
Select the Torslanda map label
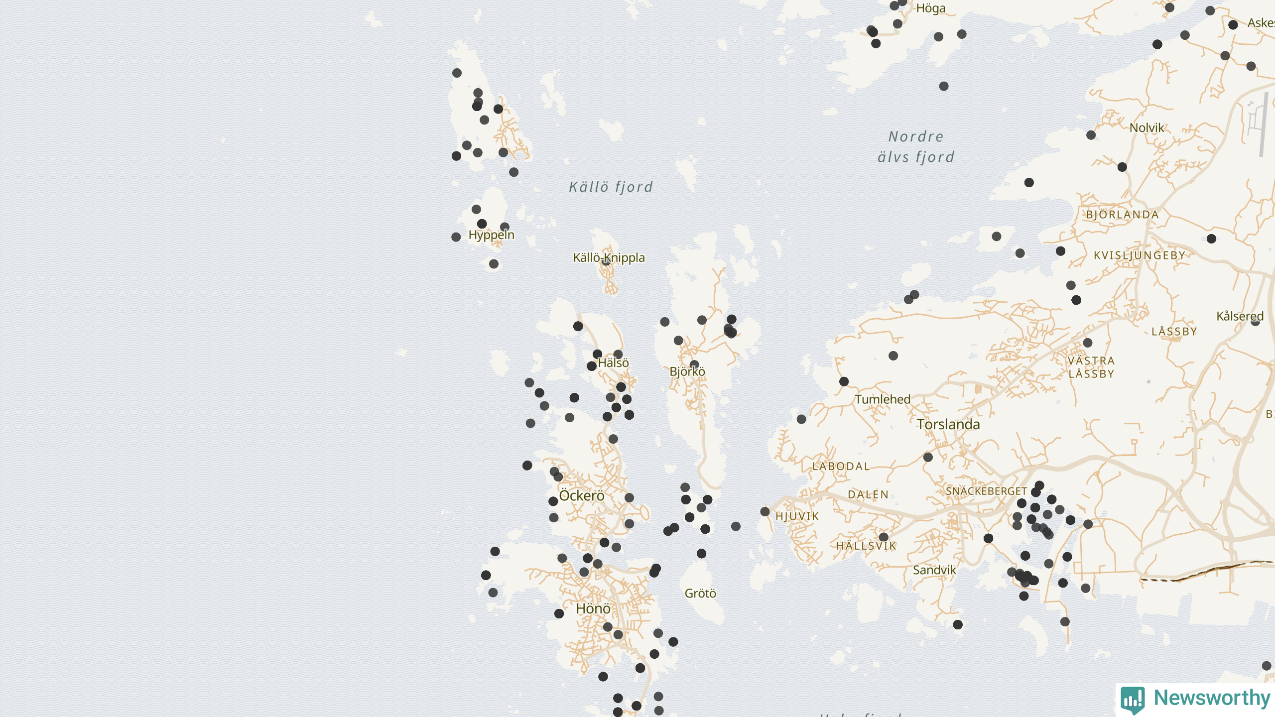coord(948,424)
